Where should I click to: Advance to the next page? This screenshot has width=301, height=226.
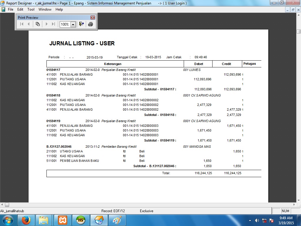[46, 24]
